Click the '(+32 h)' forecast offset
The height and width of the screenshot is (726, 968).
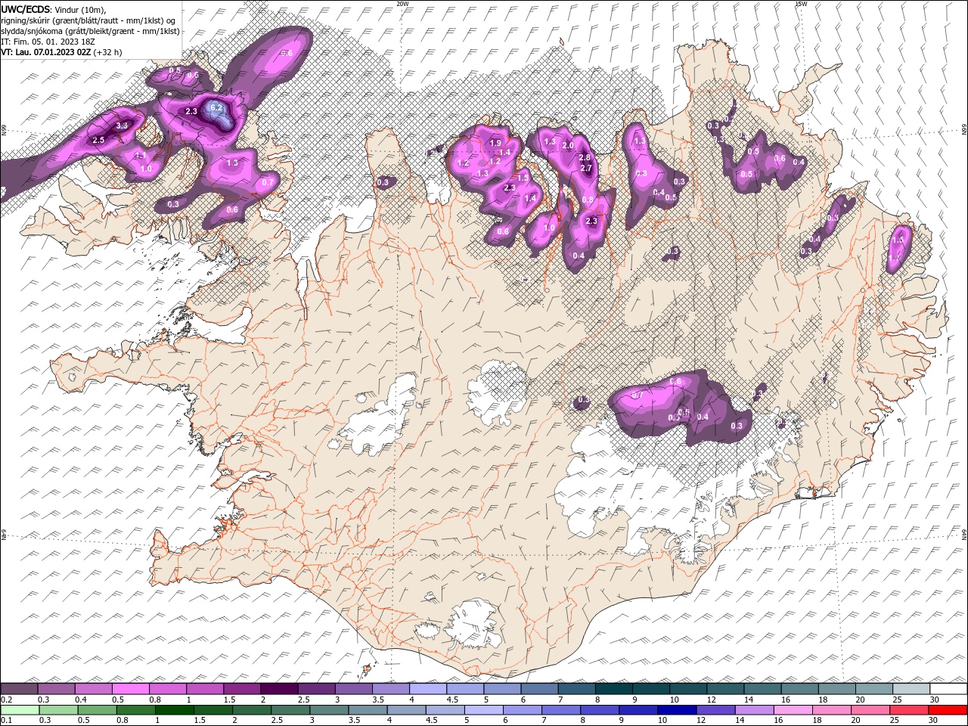coord(108,52)
